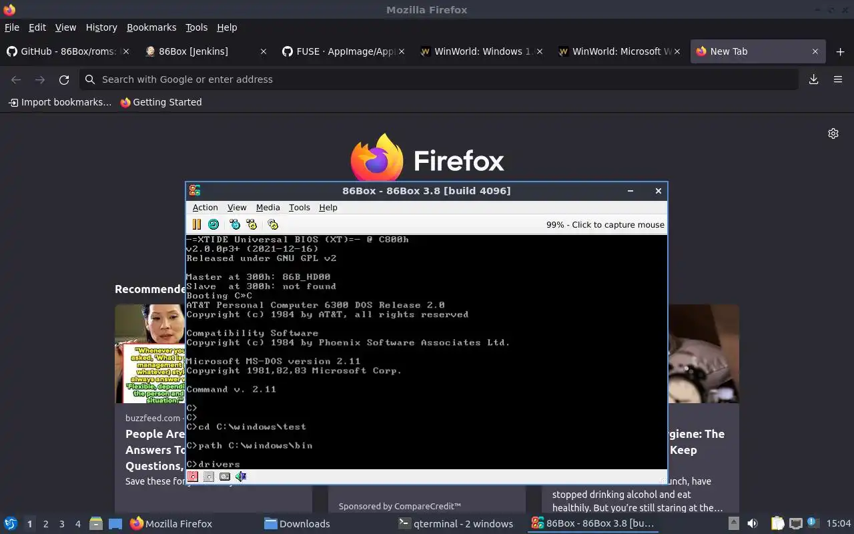Click the hard reset icon in 86Box toolbar
The image size is (854, 534).
213,225
